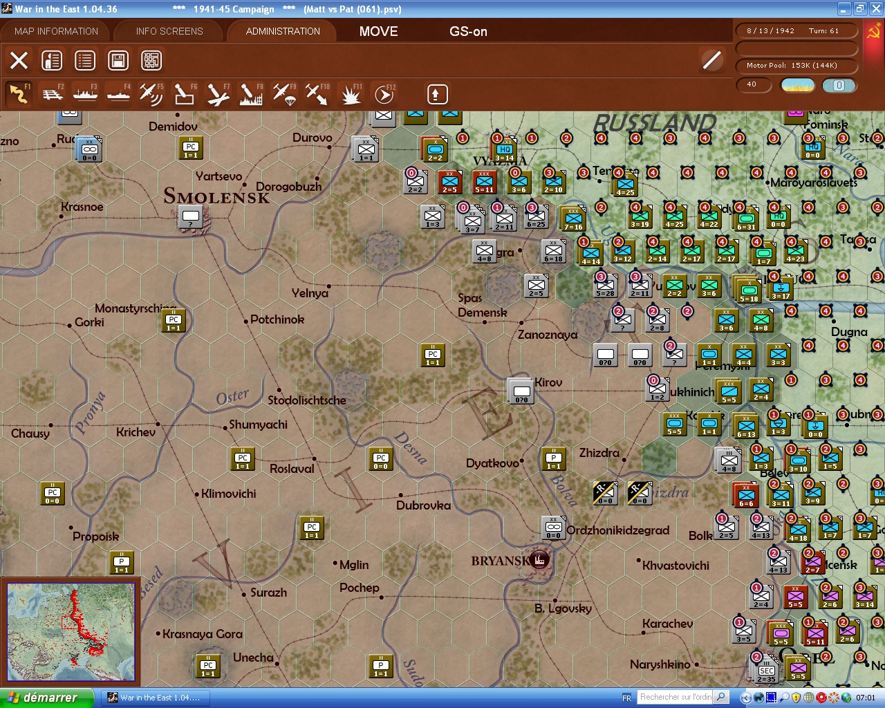Open the brick-pattern icon next to the save disk
This screenshot has height=708, width=885.
coord(151,60)
